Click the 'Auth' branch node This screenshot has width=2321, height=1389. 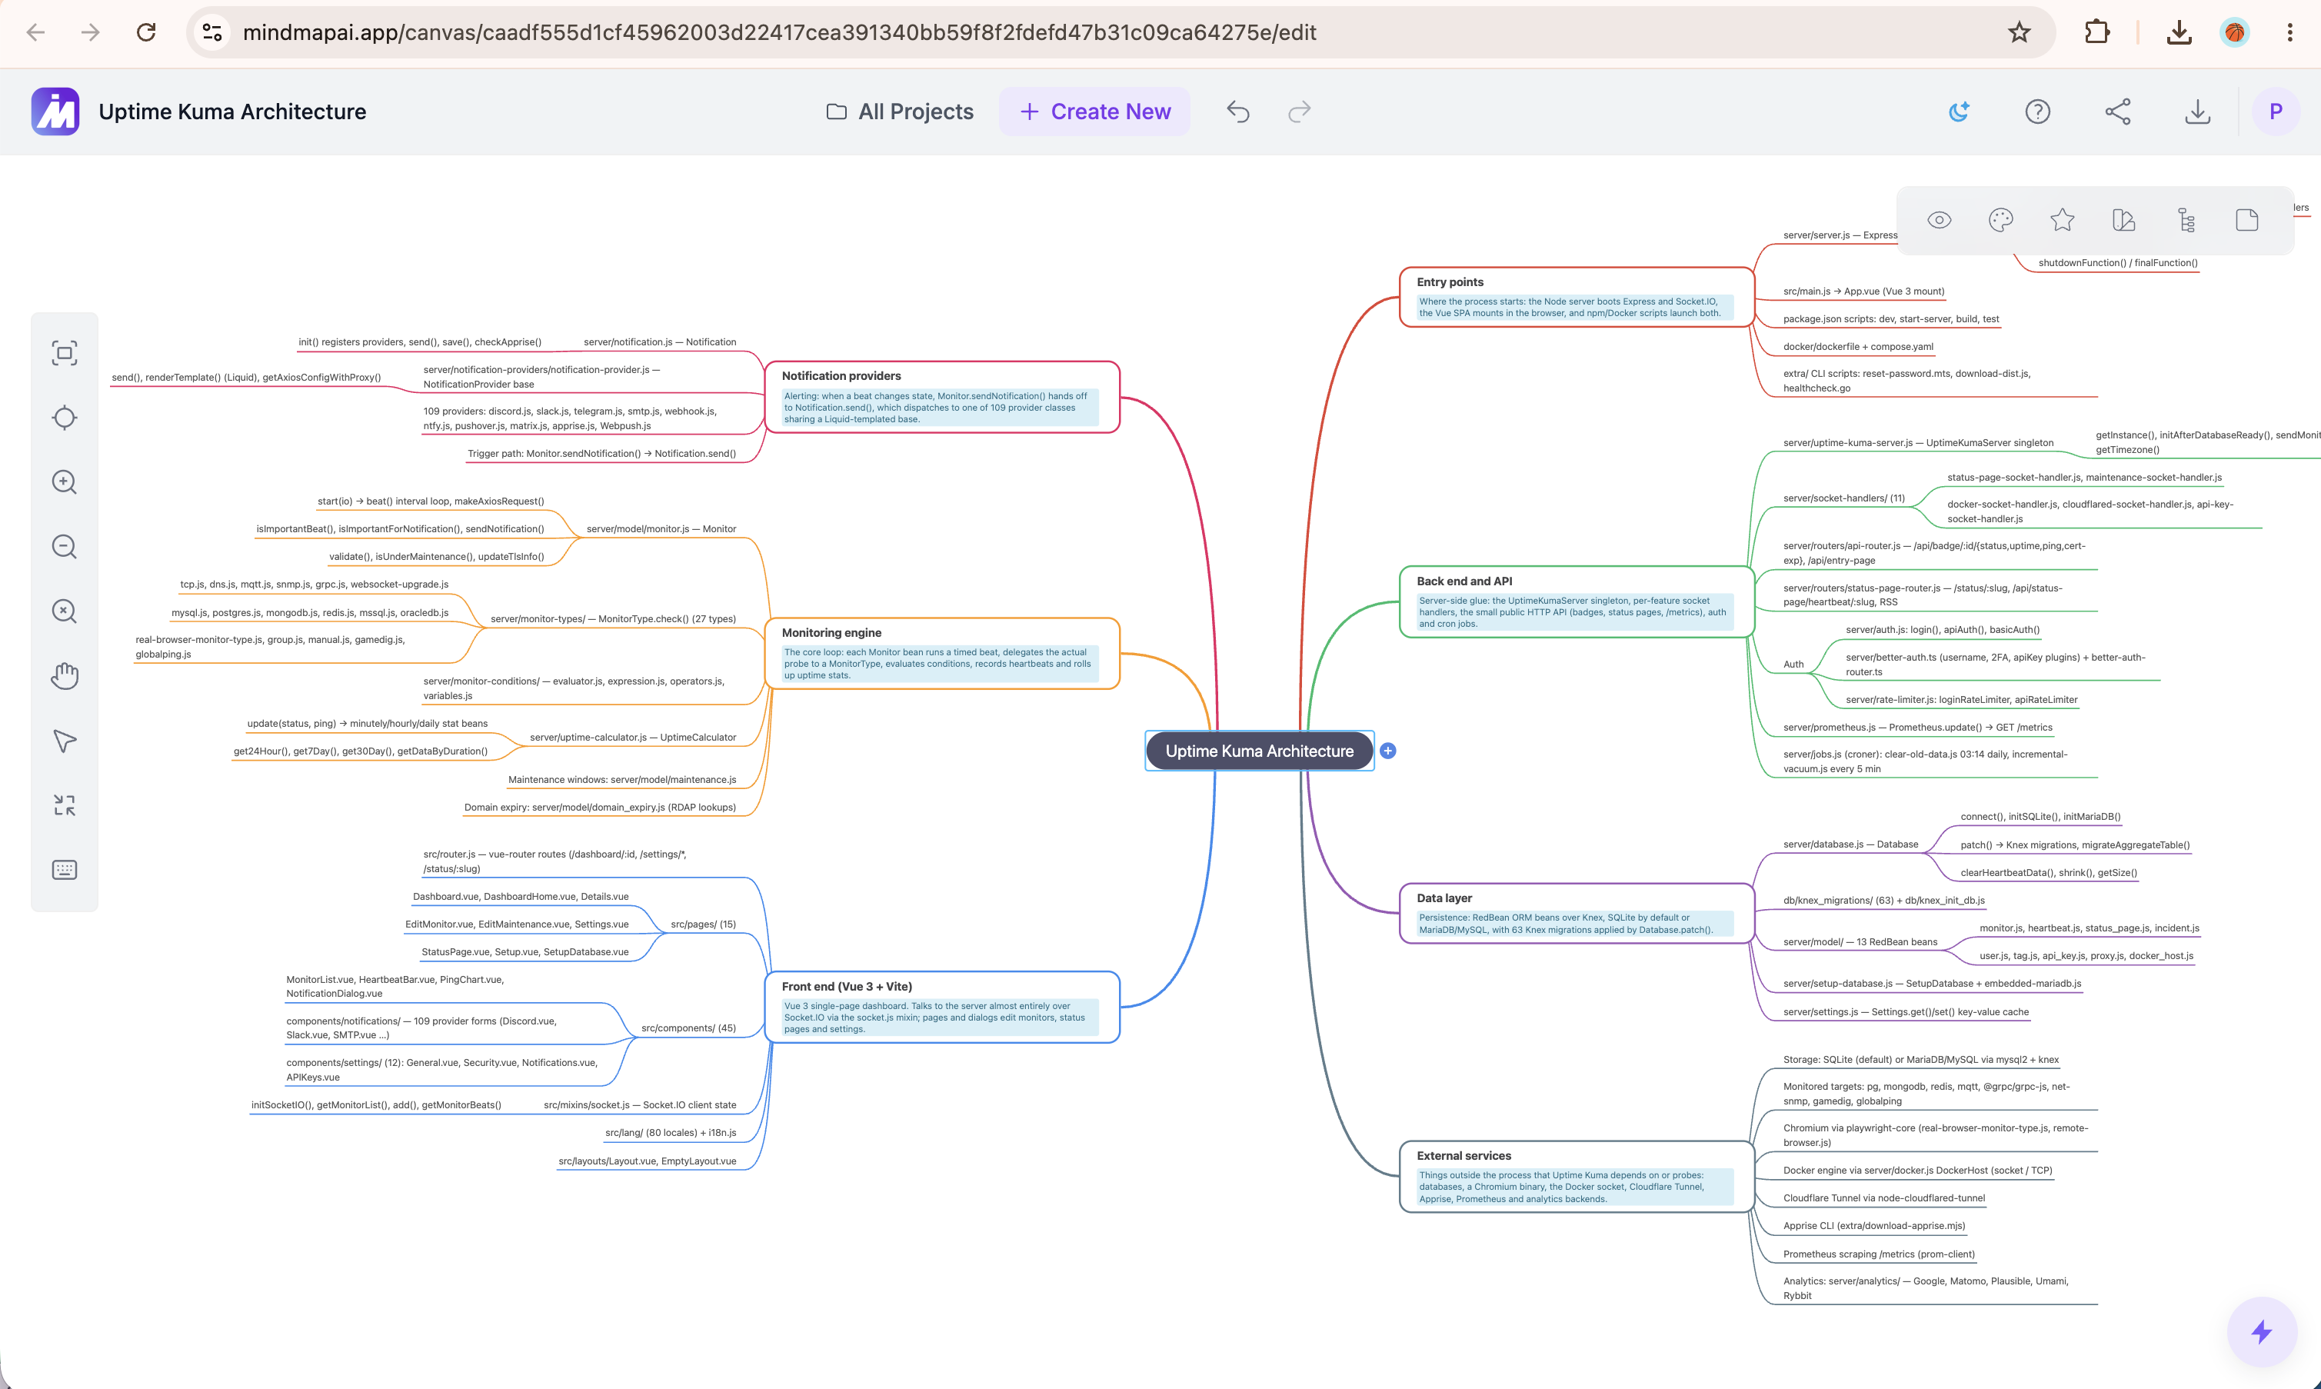pos(1793,665)
